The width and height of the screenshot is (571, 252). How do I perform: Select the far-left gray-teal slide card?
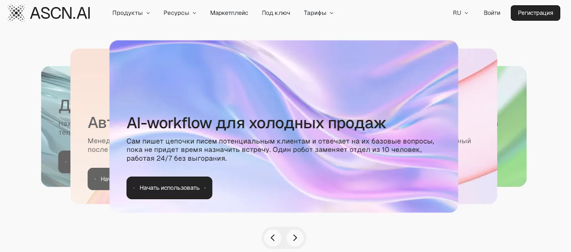[x=55, y=89]
